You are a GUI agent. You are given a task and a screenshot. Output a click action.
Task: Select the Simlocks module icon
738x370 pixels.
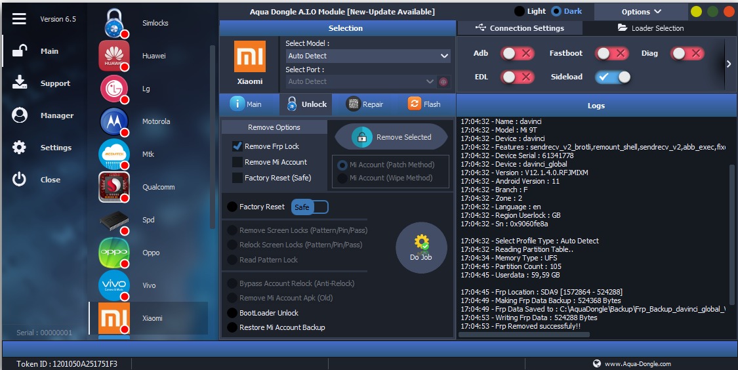pyautogui.click(x=114, y=23)
